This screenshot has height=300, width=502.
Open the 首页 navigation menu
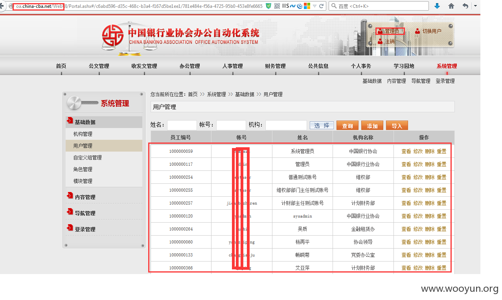61,66
